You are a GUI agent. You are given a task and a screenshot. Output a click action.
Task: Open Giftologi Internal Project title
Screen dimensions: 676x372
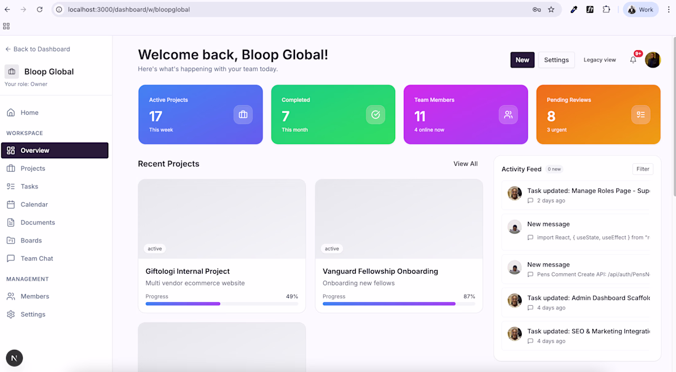click(187, 271)
